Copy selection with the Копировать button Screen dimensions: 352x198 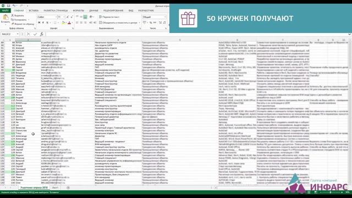pos(19,20)
